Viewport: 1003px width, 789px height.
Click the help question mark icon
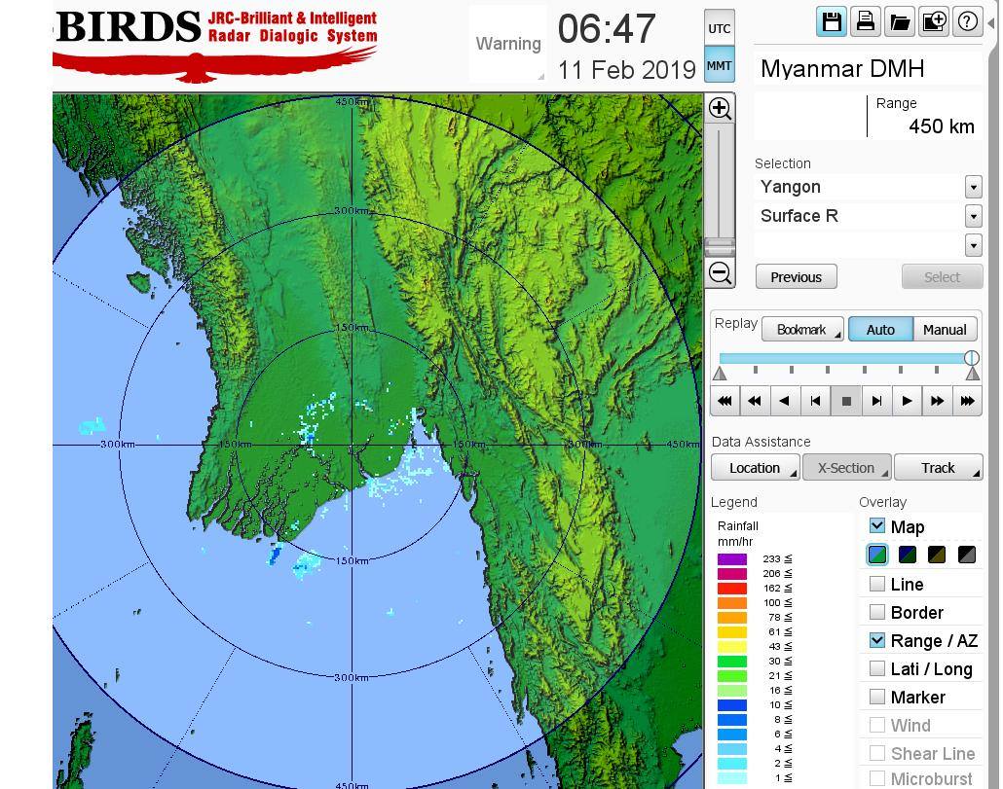point(967,21)
